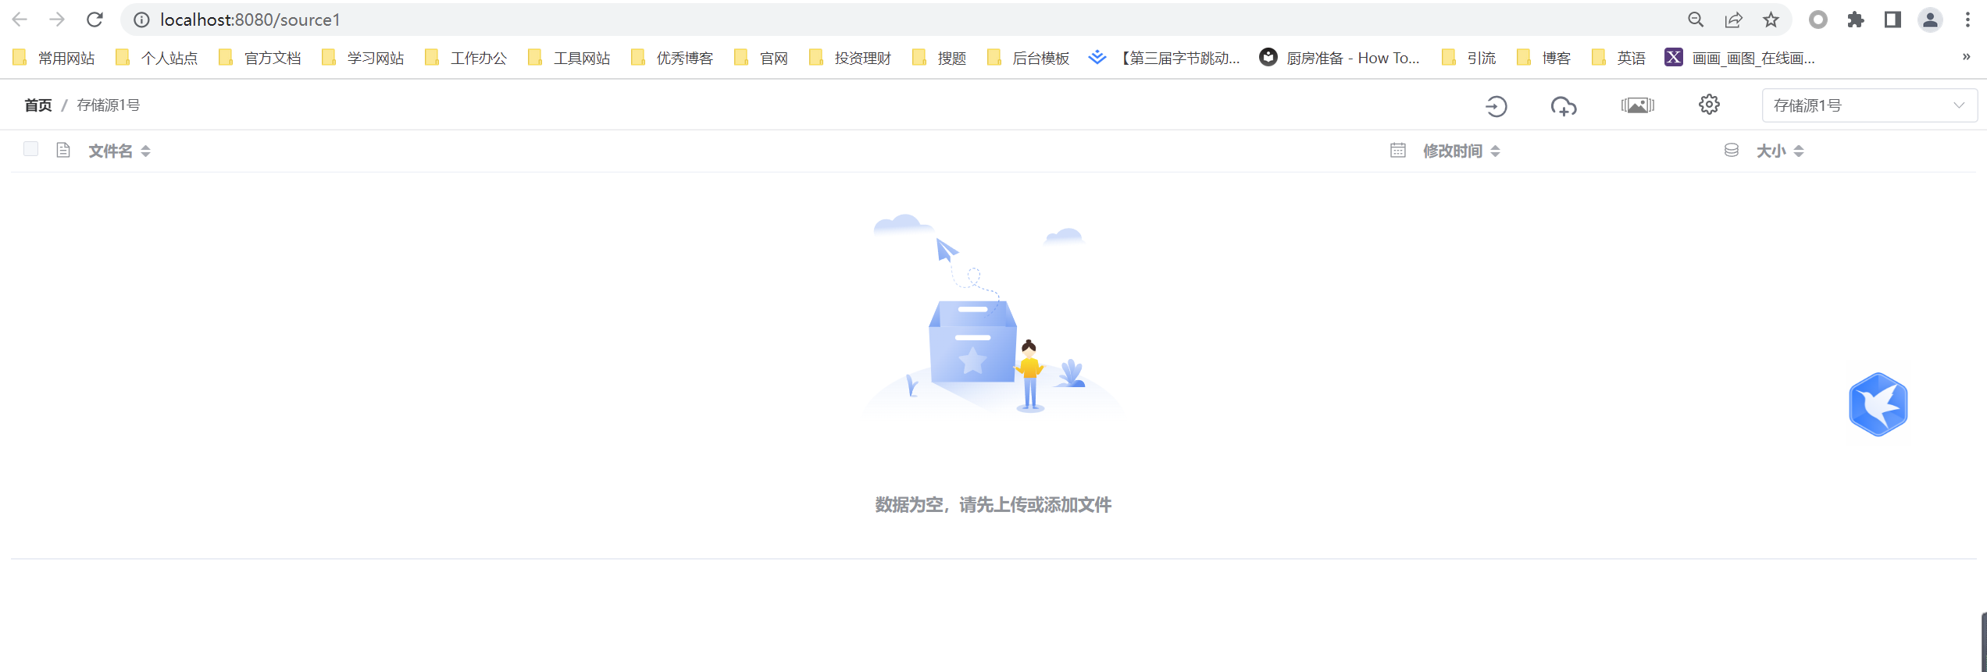Open the browser profile avatar

[x=1930, y=20]
